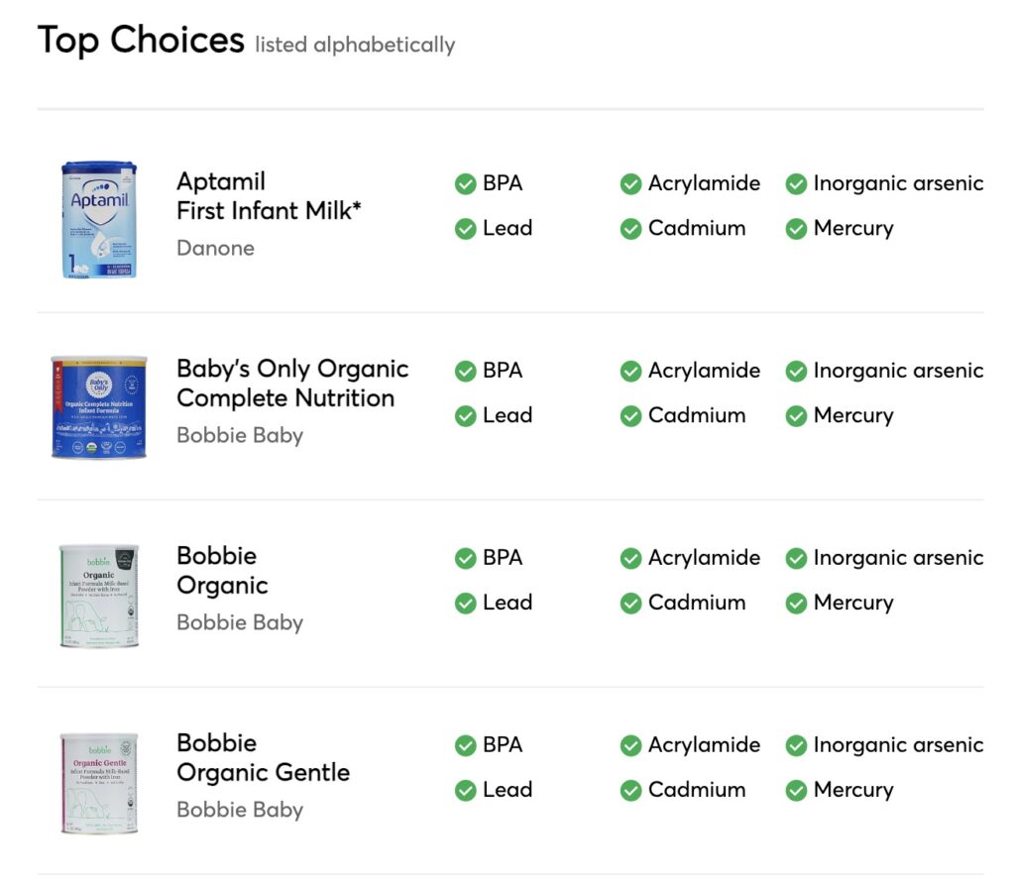Screen dimensions: 1015x885
Task: Click Baby's Only Acrylamide checkmark icon
Action: point(630,371)
